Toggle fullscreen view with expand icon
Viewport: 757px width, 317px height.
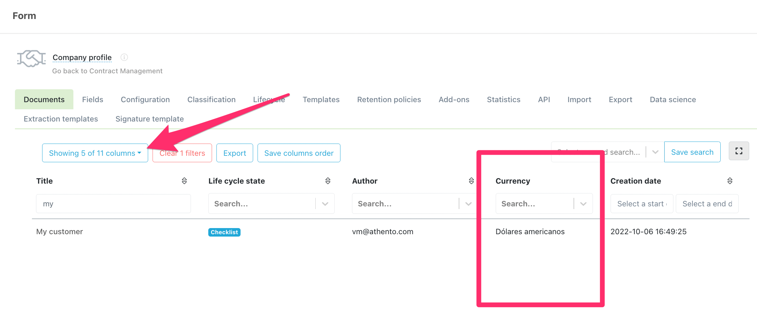pos(739,151)
